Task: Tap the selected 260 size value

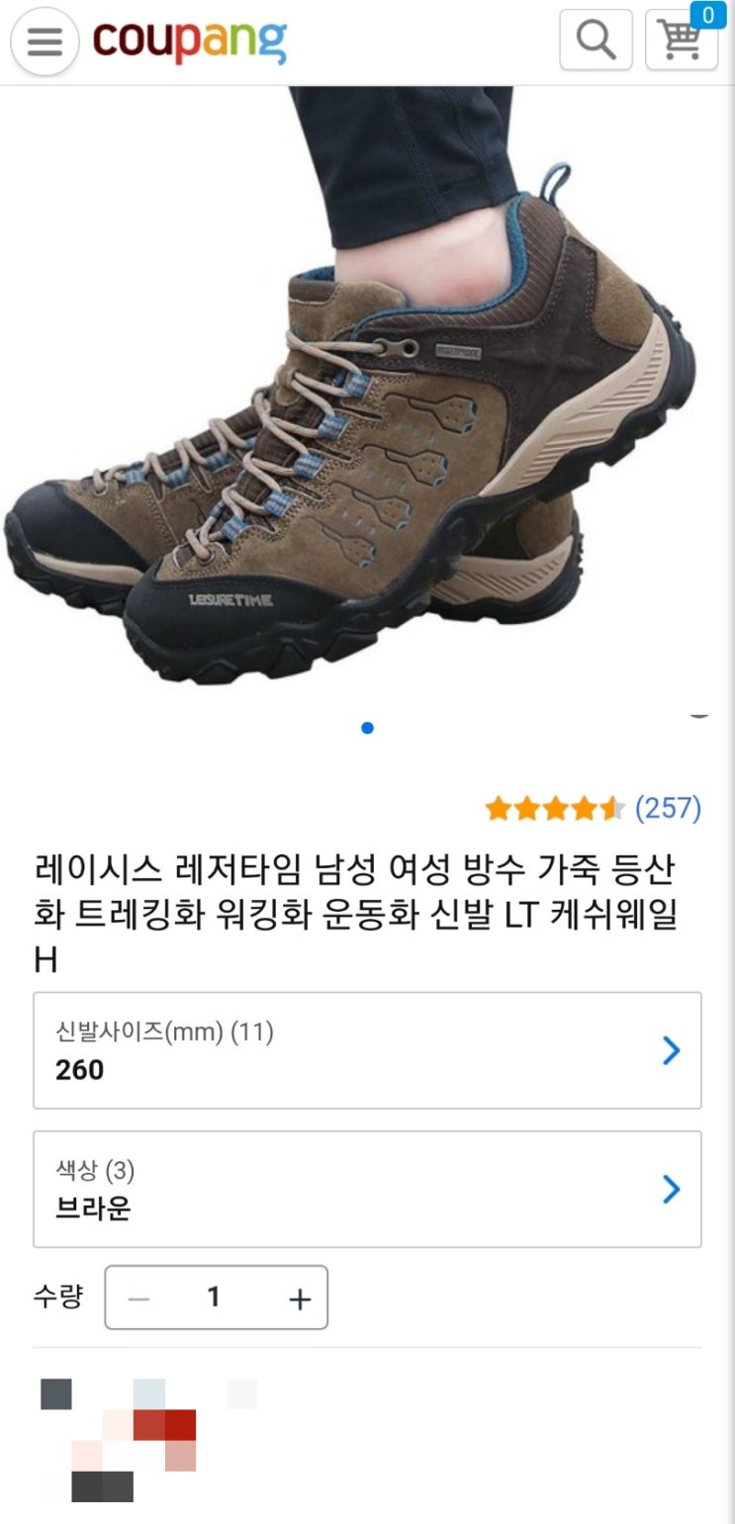Action: pyautogui.click(x=80, y=1070)
